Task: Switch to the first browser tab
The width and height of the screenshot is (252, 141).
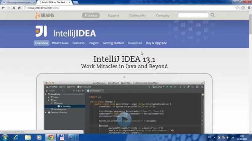Action: 18,2
